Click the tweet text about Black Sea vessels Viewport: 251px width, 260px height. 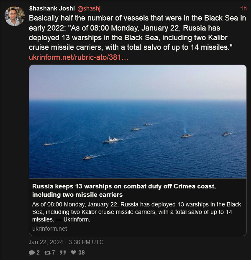(137, 33)
